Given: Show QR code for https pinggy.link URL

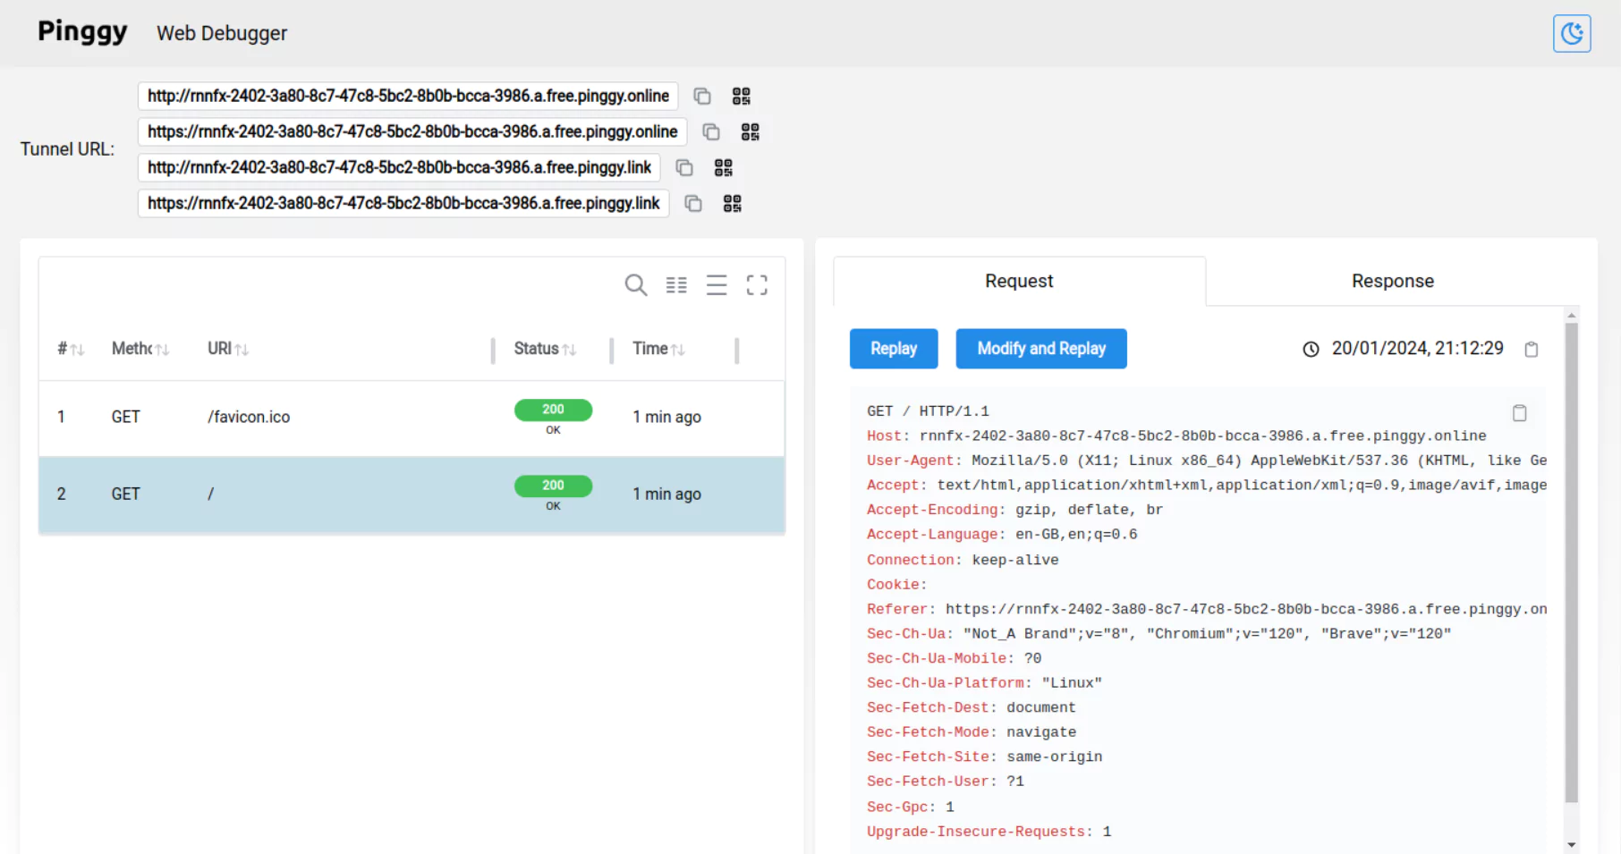Looking at the screenshot, I should tap(733, 203).
